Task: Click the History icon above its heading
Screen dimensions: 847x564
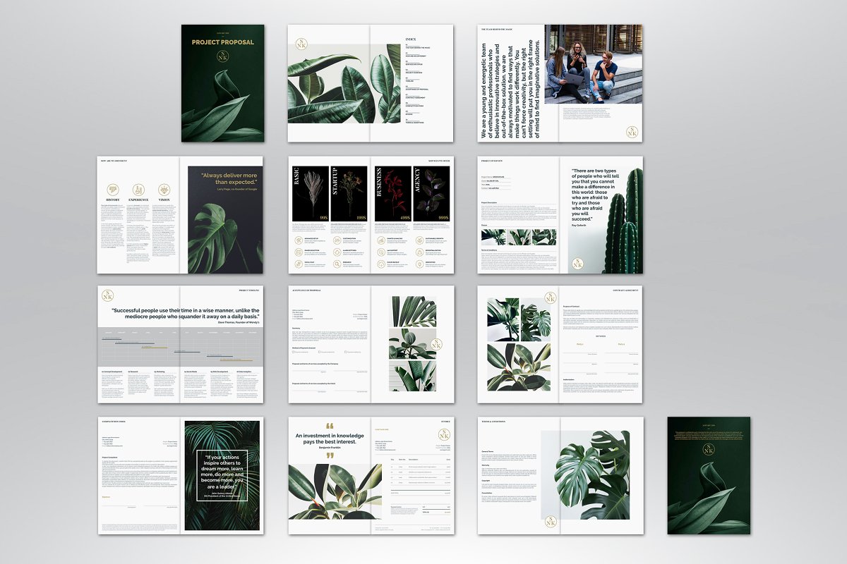Action: [113, 189]
